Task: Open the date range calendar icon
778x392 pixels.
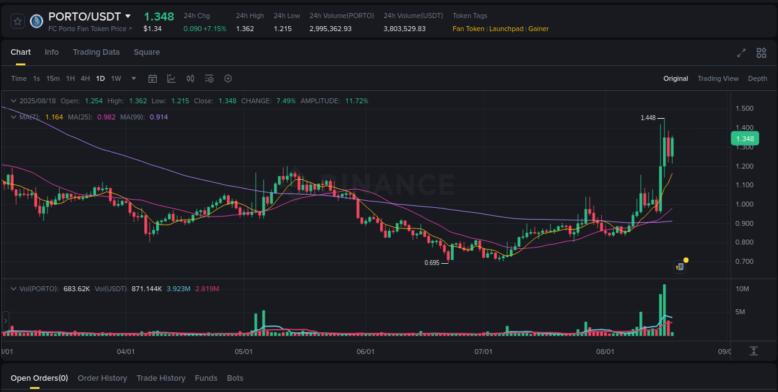Action: point(152,78)
